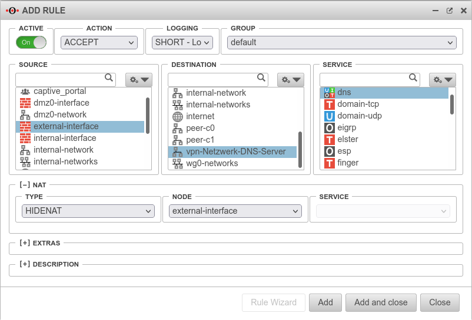Open the gear settings menu in Destination
This screenshot has height=320, width=472.
point(290,80)
